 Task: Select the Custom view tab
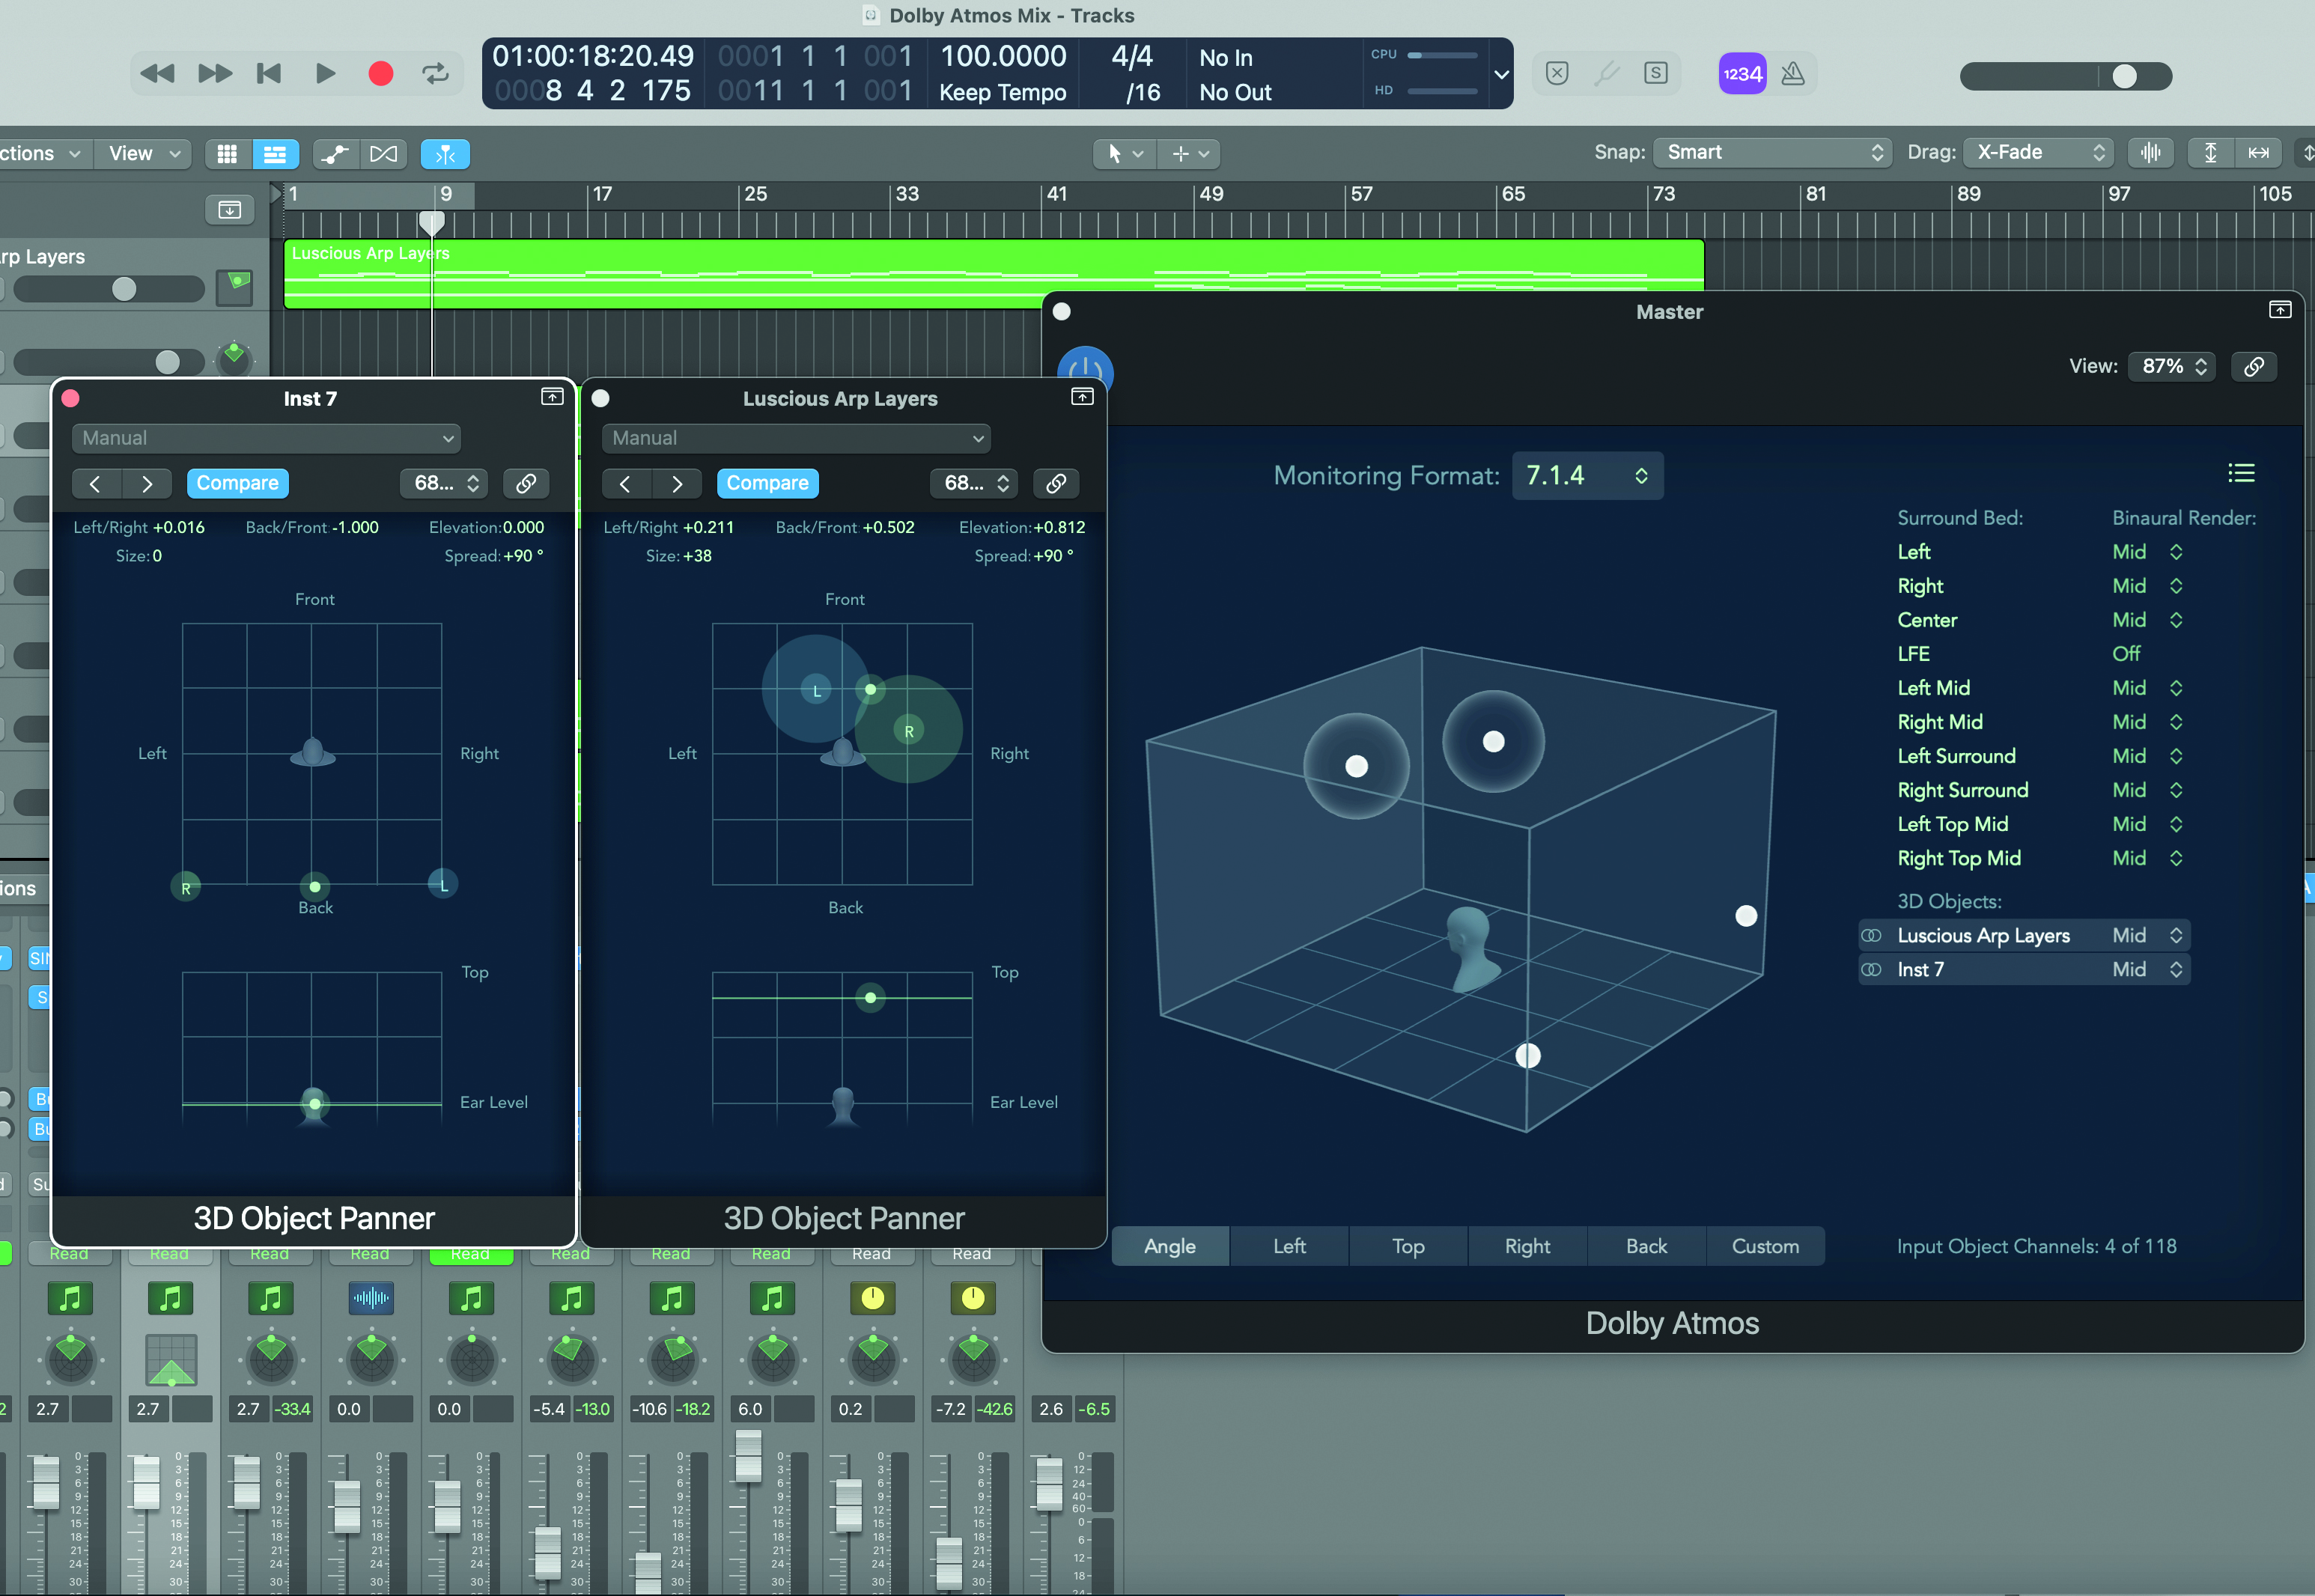click(x=1765, y=1246)
